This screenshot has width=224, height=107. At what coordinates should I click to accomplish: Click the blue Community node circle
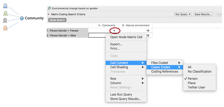22,18
